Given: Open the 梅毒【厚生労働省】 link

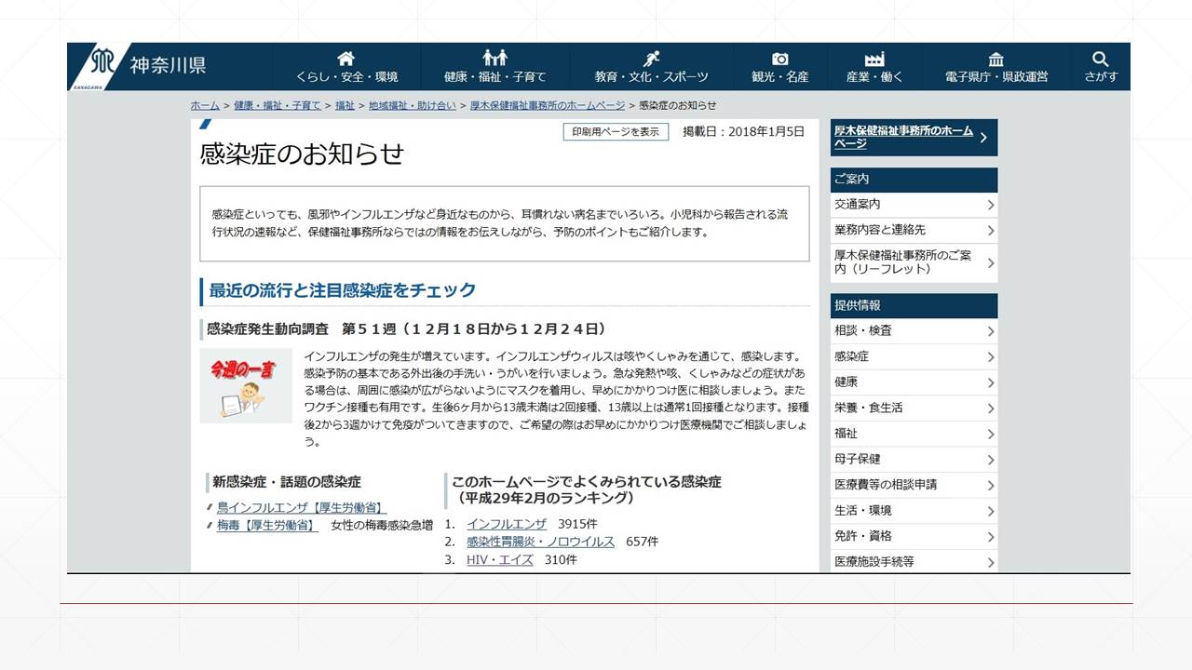Looking at the screenshot, I should [267, 526].
